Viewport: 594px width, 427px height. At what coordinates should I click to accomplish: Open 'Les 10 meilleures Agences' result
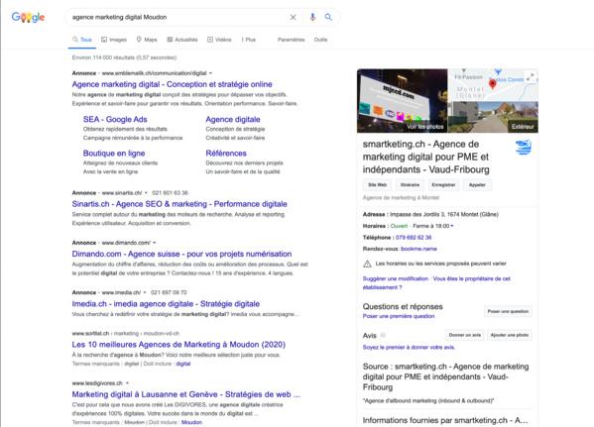click(x=178, y=345)
